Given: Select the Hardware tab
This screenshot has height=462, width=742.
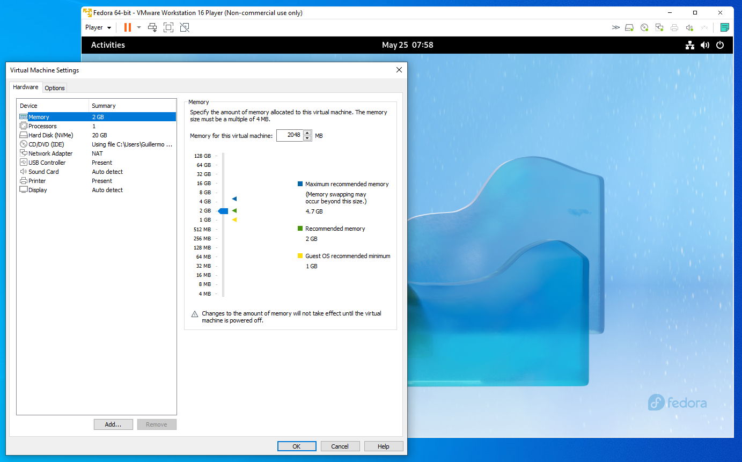Looking at the screenshot, I should [x=26, y=87].
